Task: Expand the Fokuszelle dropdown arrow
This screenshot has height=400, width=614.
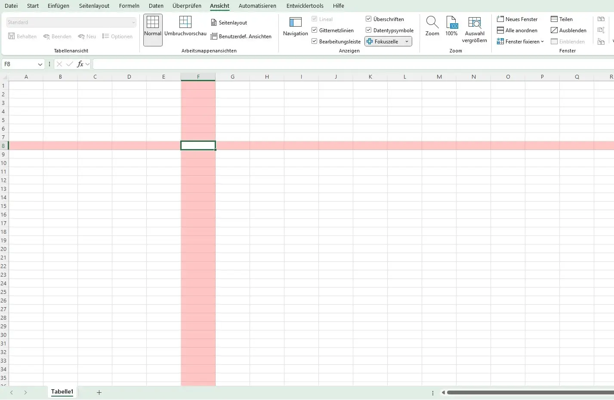Action: [x=407, y=42]
